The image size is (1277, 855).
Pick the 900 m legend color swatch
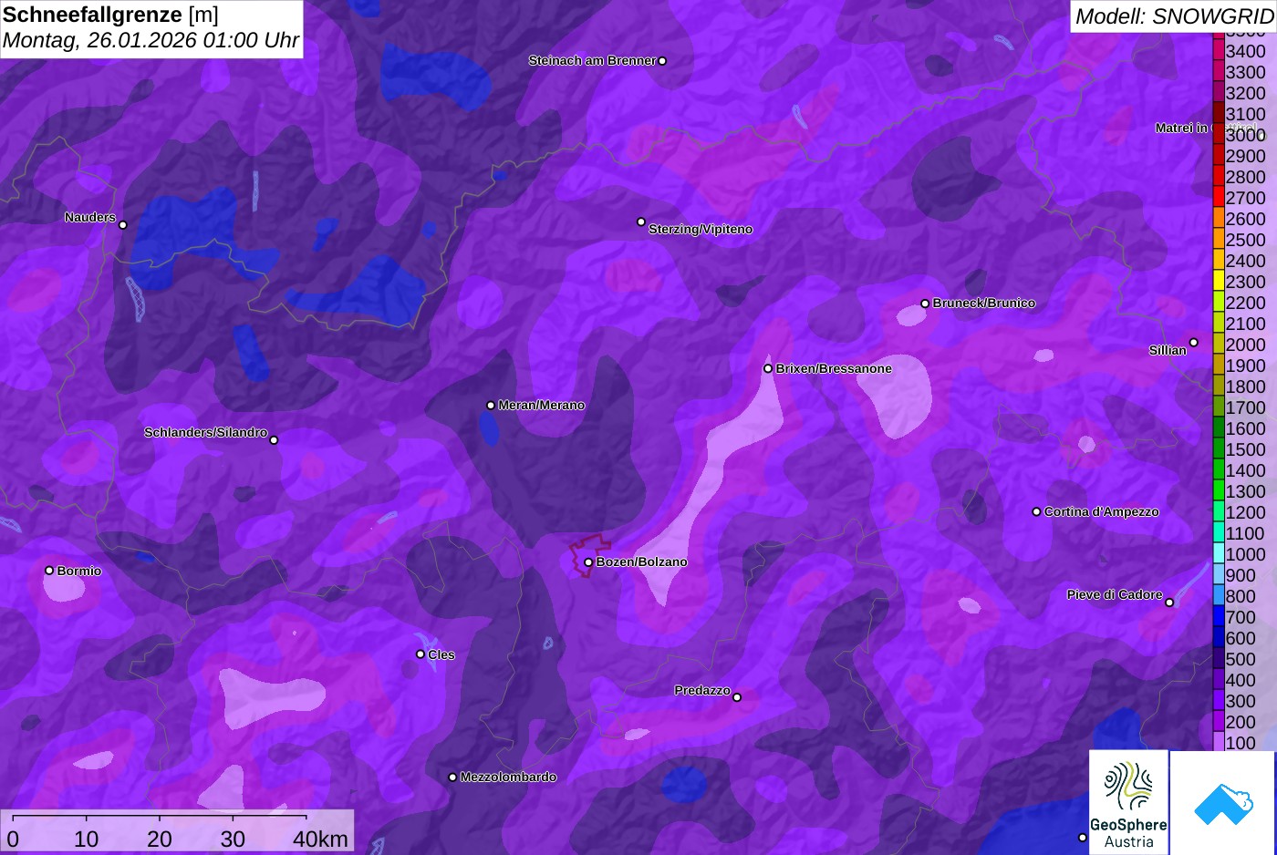(x=1218, y=574)
